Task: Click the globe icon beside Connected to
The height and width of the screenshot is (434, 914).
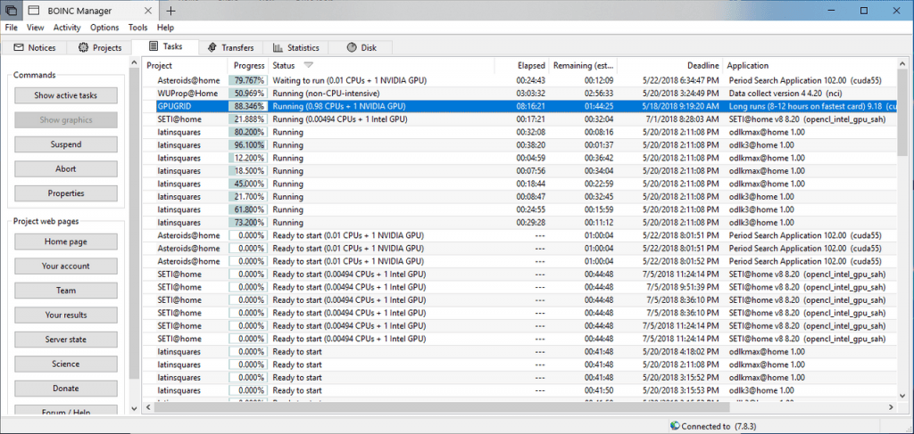Action: click(x=675, y=425)
